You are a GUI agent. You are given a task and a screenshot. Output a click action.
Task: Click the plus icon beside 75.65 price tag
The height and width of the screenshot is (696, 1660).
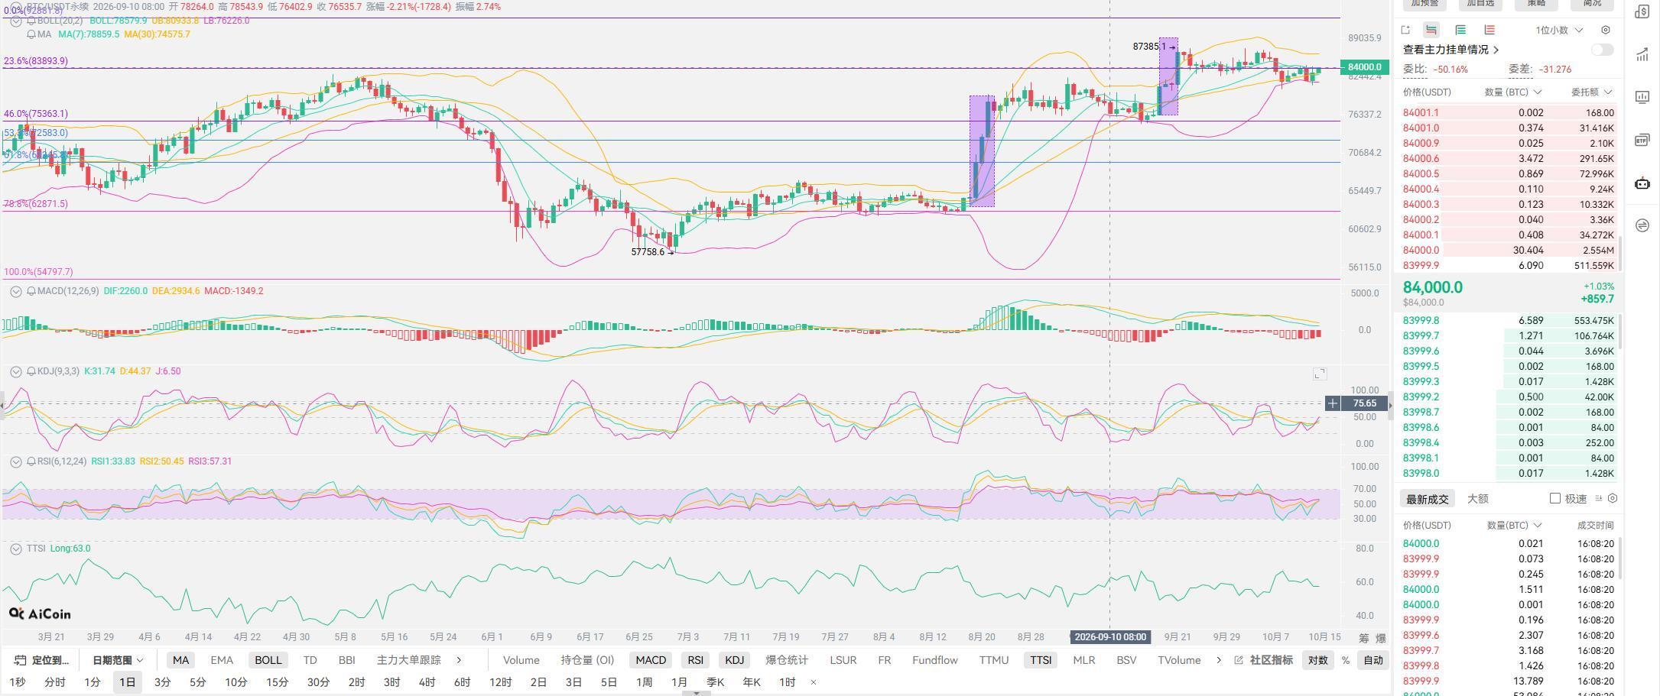[x=1333, y=403]
